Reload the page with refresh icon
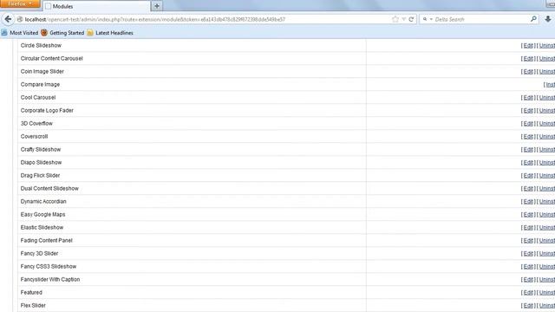 pyautogui.click(x=411, y=19)
